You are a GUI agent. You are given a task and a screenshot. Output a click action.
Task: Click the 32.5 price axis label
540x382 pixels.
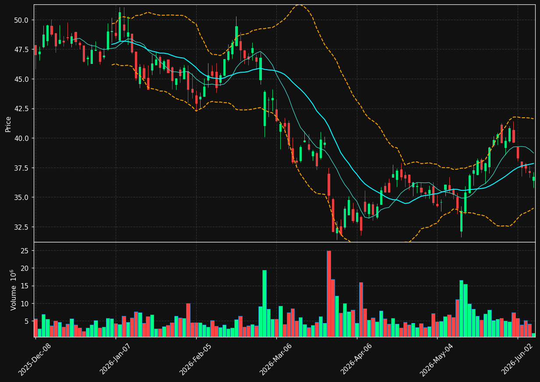click(21, 227)
